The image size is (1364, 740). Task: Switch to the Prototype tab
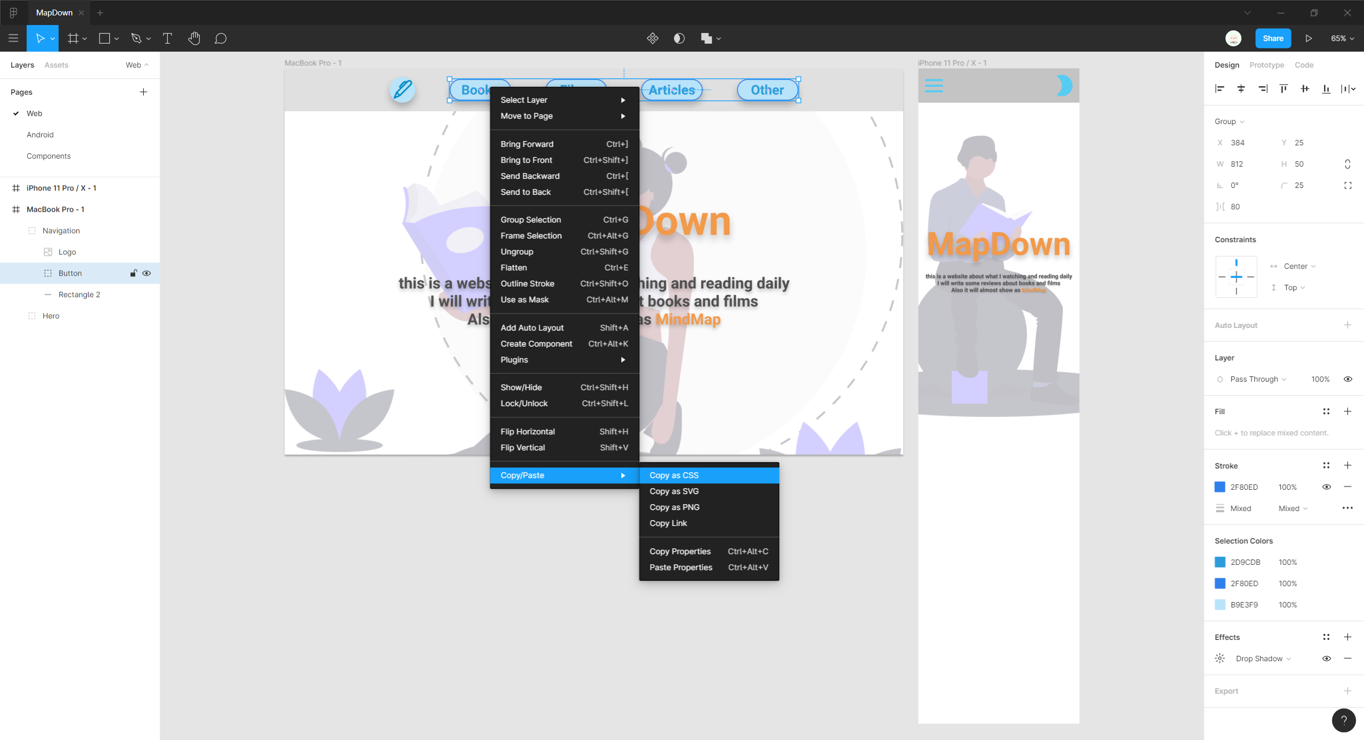[x=1266, y=65]
